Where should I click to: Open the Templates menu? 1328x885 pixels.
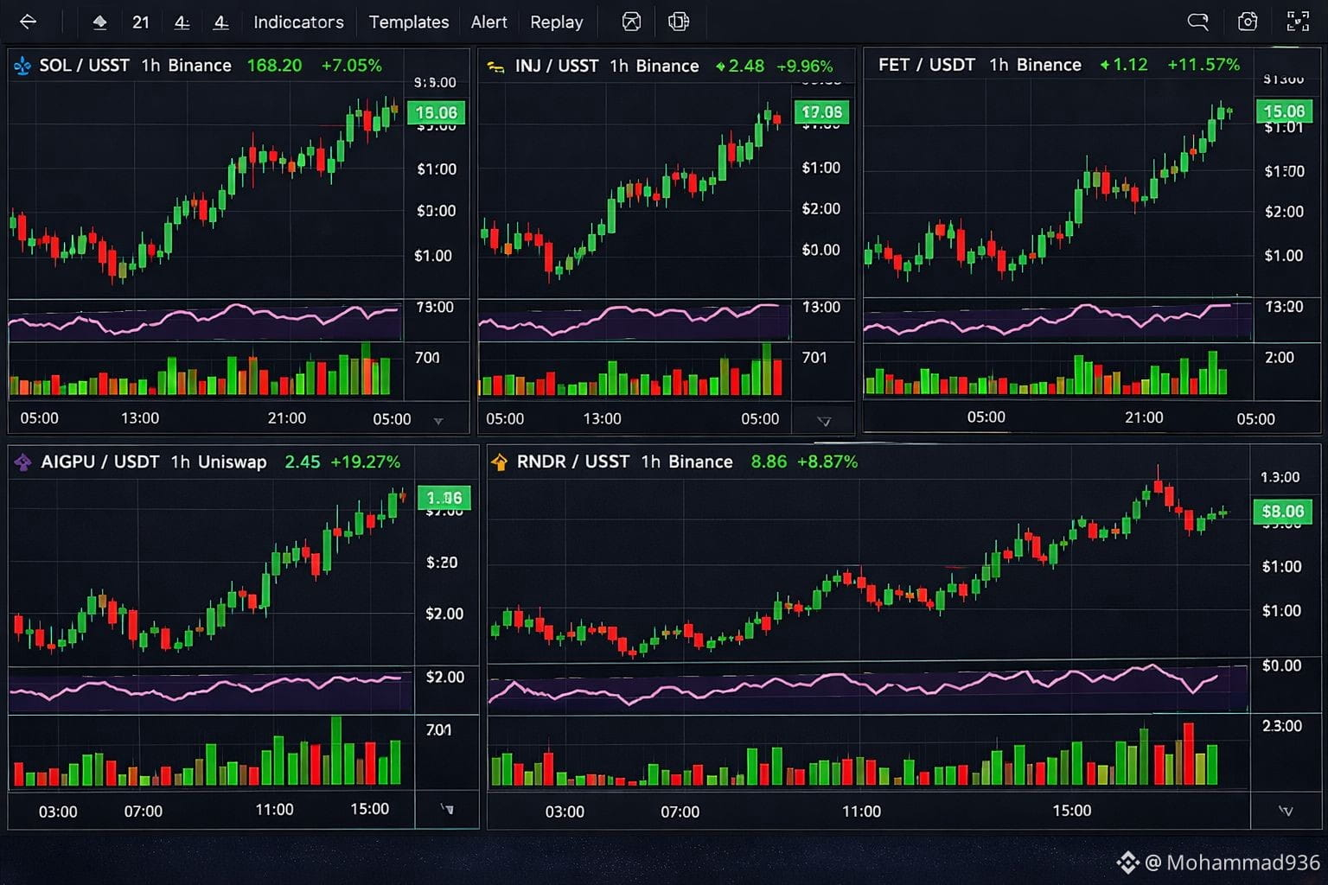pyautogui.click(x=409, y=22)
